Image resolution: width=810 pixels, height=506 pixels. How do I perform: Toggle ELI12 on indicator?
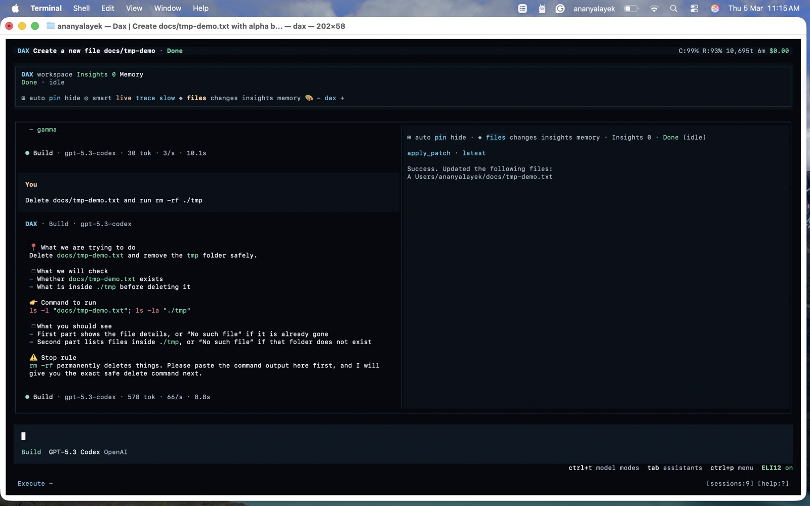tap(777, 468)
